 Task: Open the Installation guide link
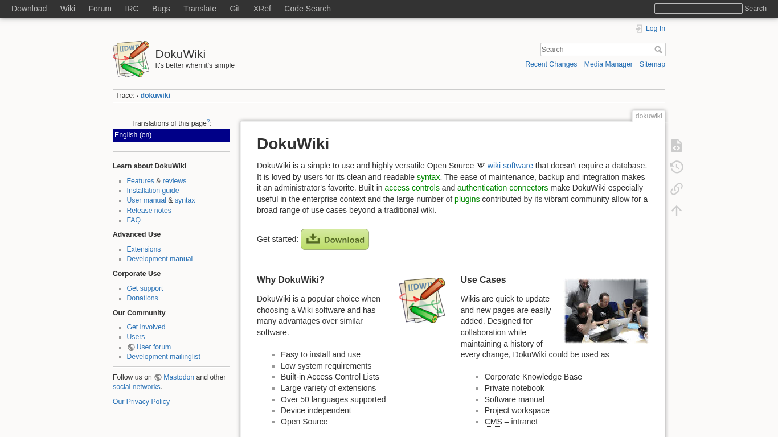153,191
